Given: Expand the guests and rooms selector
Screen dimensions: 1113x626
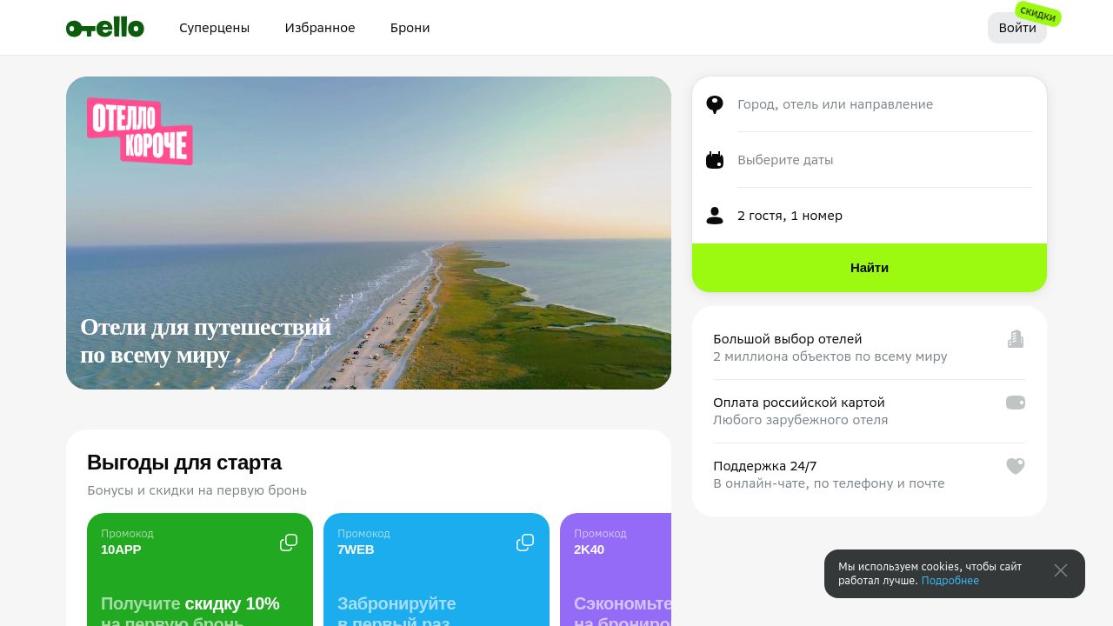Looking at the screenshot, I should click(x=870, y=216).
